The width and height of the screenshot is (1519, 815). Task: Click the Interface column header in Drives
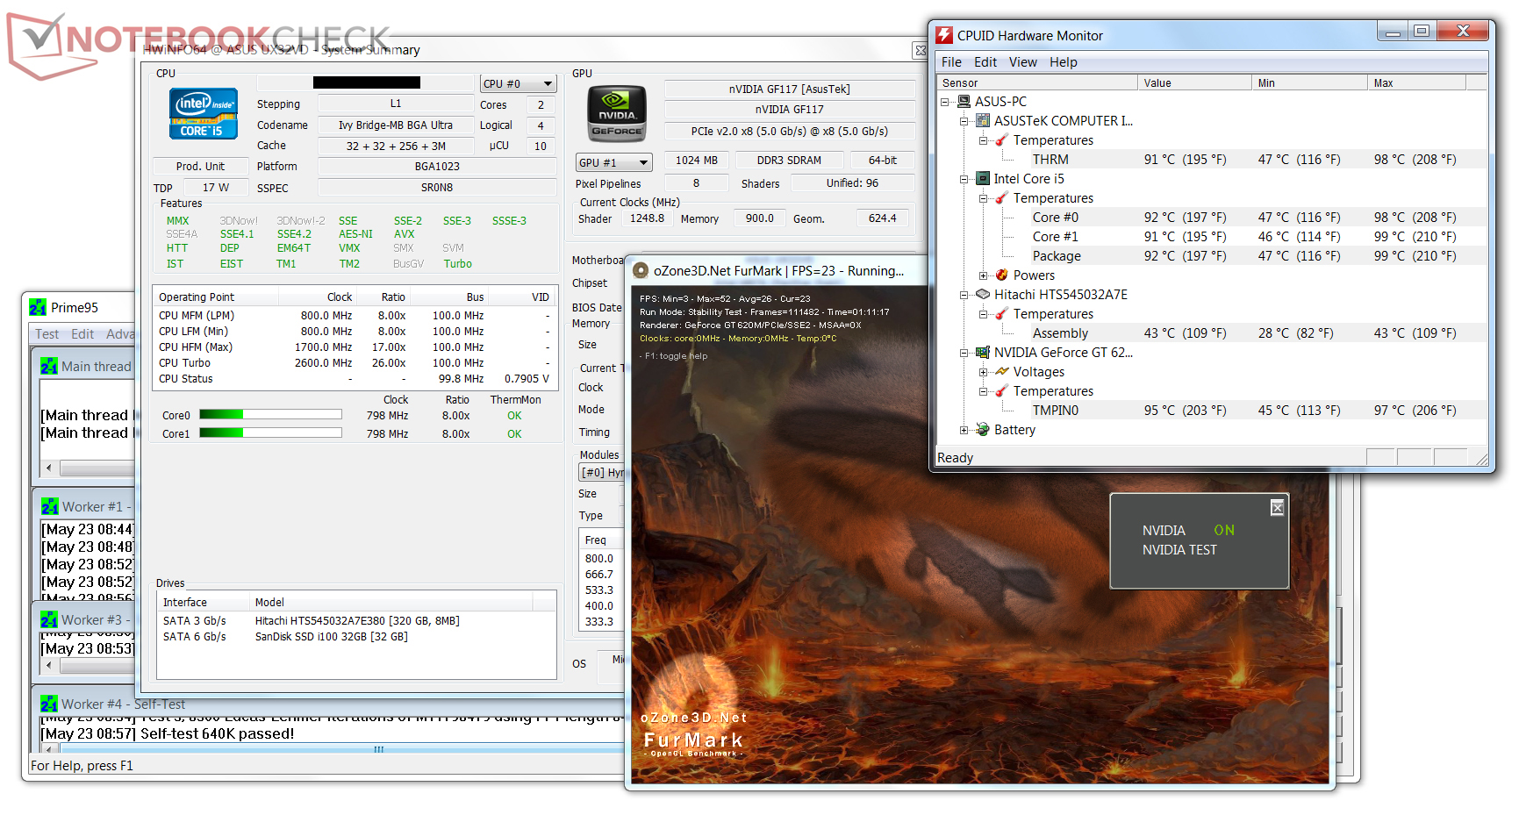(204, 603)
